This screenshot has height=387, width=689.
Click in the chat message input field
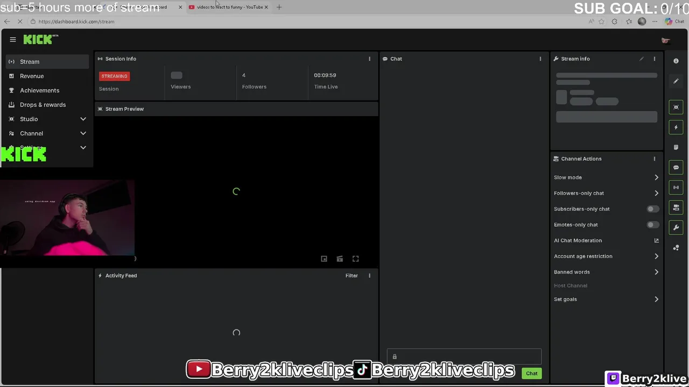pyautogui.click(x=464, y=356)
